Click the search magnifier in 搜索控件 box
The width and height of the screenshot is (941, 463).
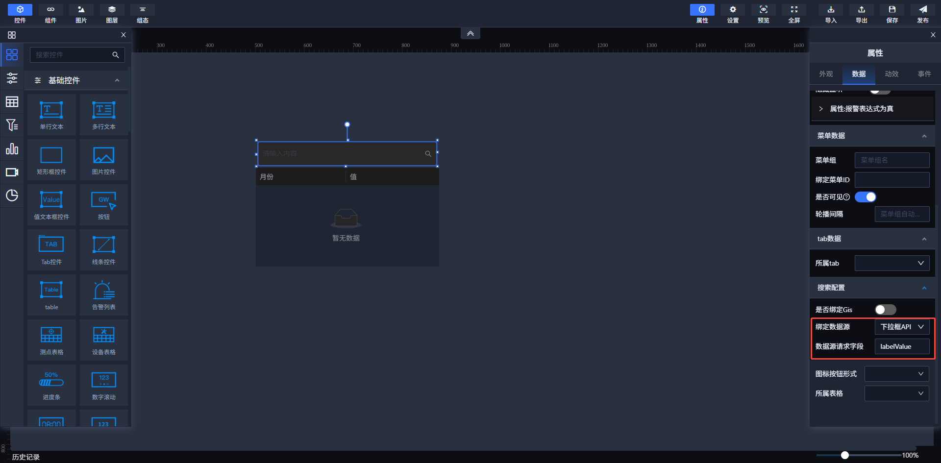tap(116, 55)
